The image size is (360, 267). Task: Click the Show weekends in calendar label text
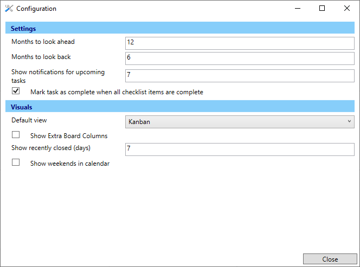pos(70,164)
